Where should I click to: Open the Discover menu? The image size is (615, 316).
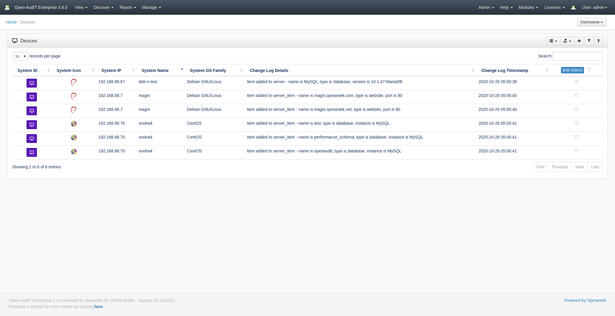[x=103, y=7]
